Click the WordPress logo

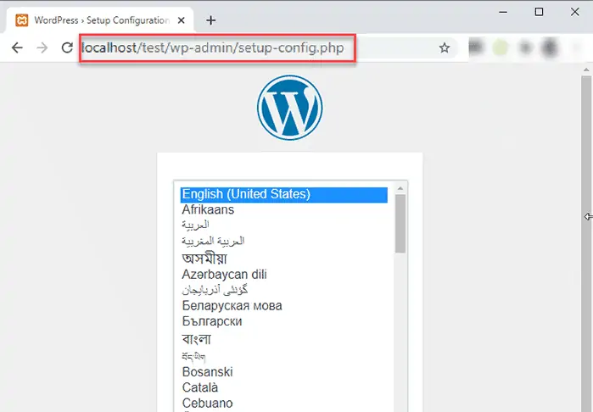[x=289, y=108]
